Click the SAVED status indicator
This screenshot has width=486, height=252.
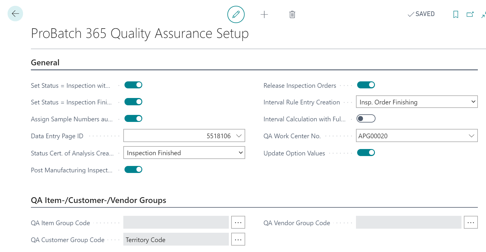pyautogui.click(x=421, y=14)
